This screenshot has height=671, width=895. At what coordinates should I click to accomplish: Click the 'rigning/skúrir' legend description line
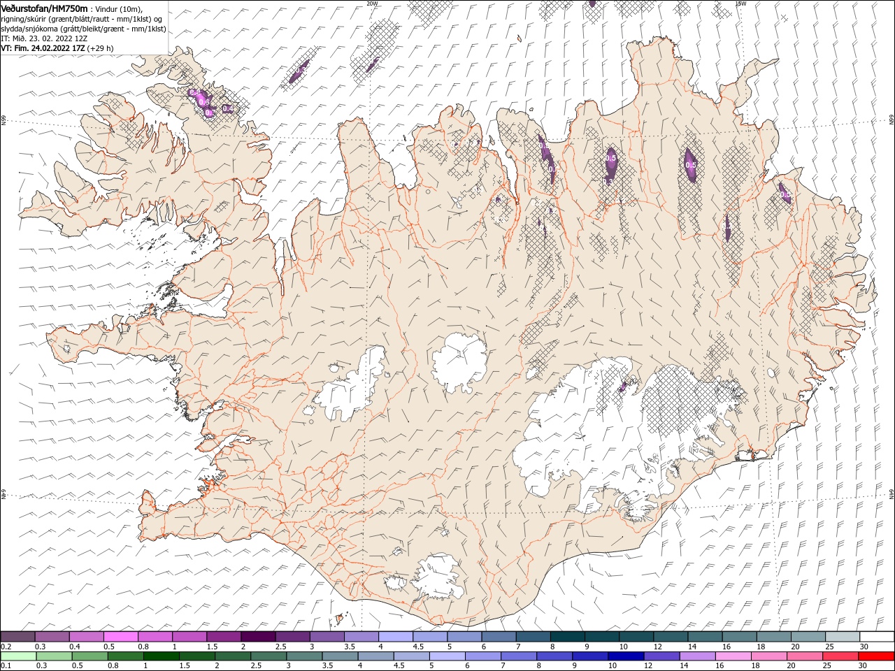point(82,19)
